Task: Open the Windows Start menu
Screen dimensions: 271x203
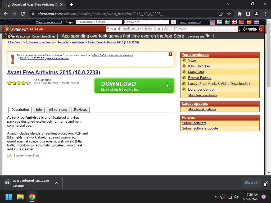Action: (8, 197)
